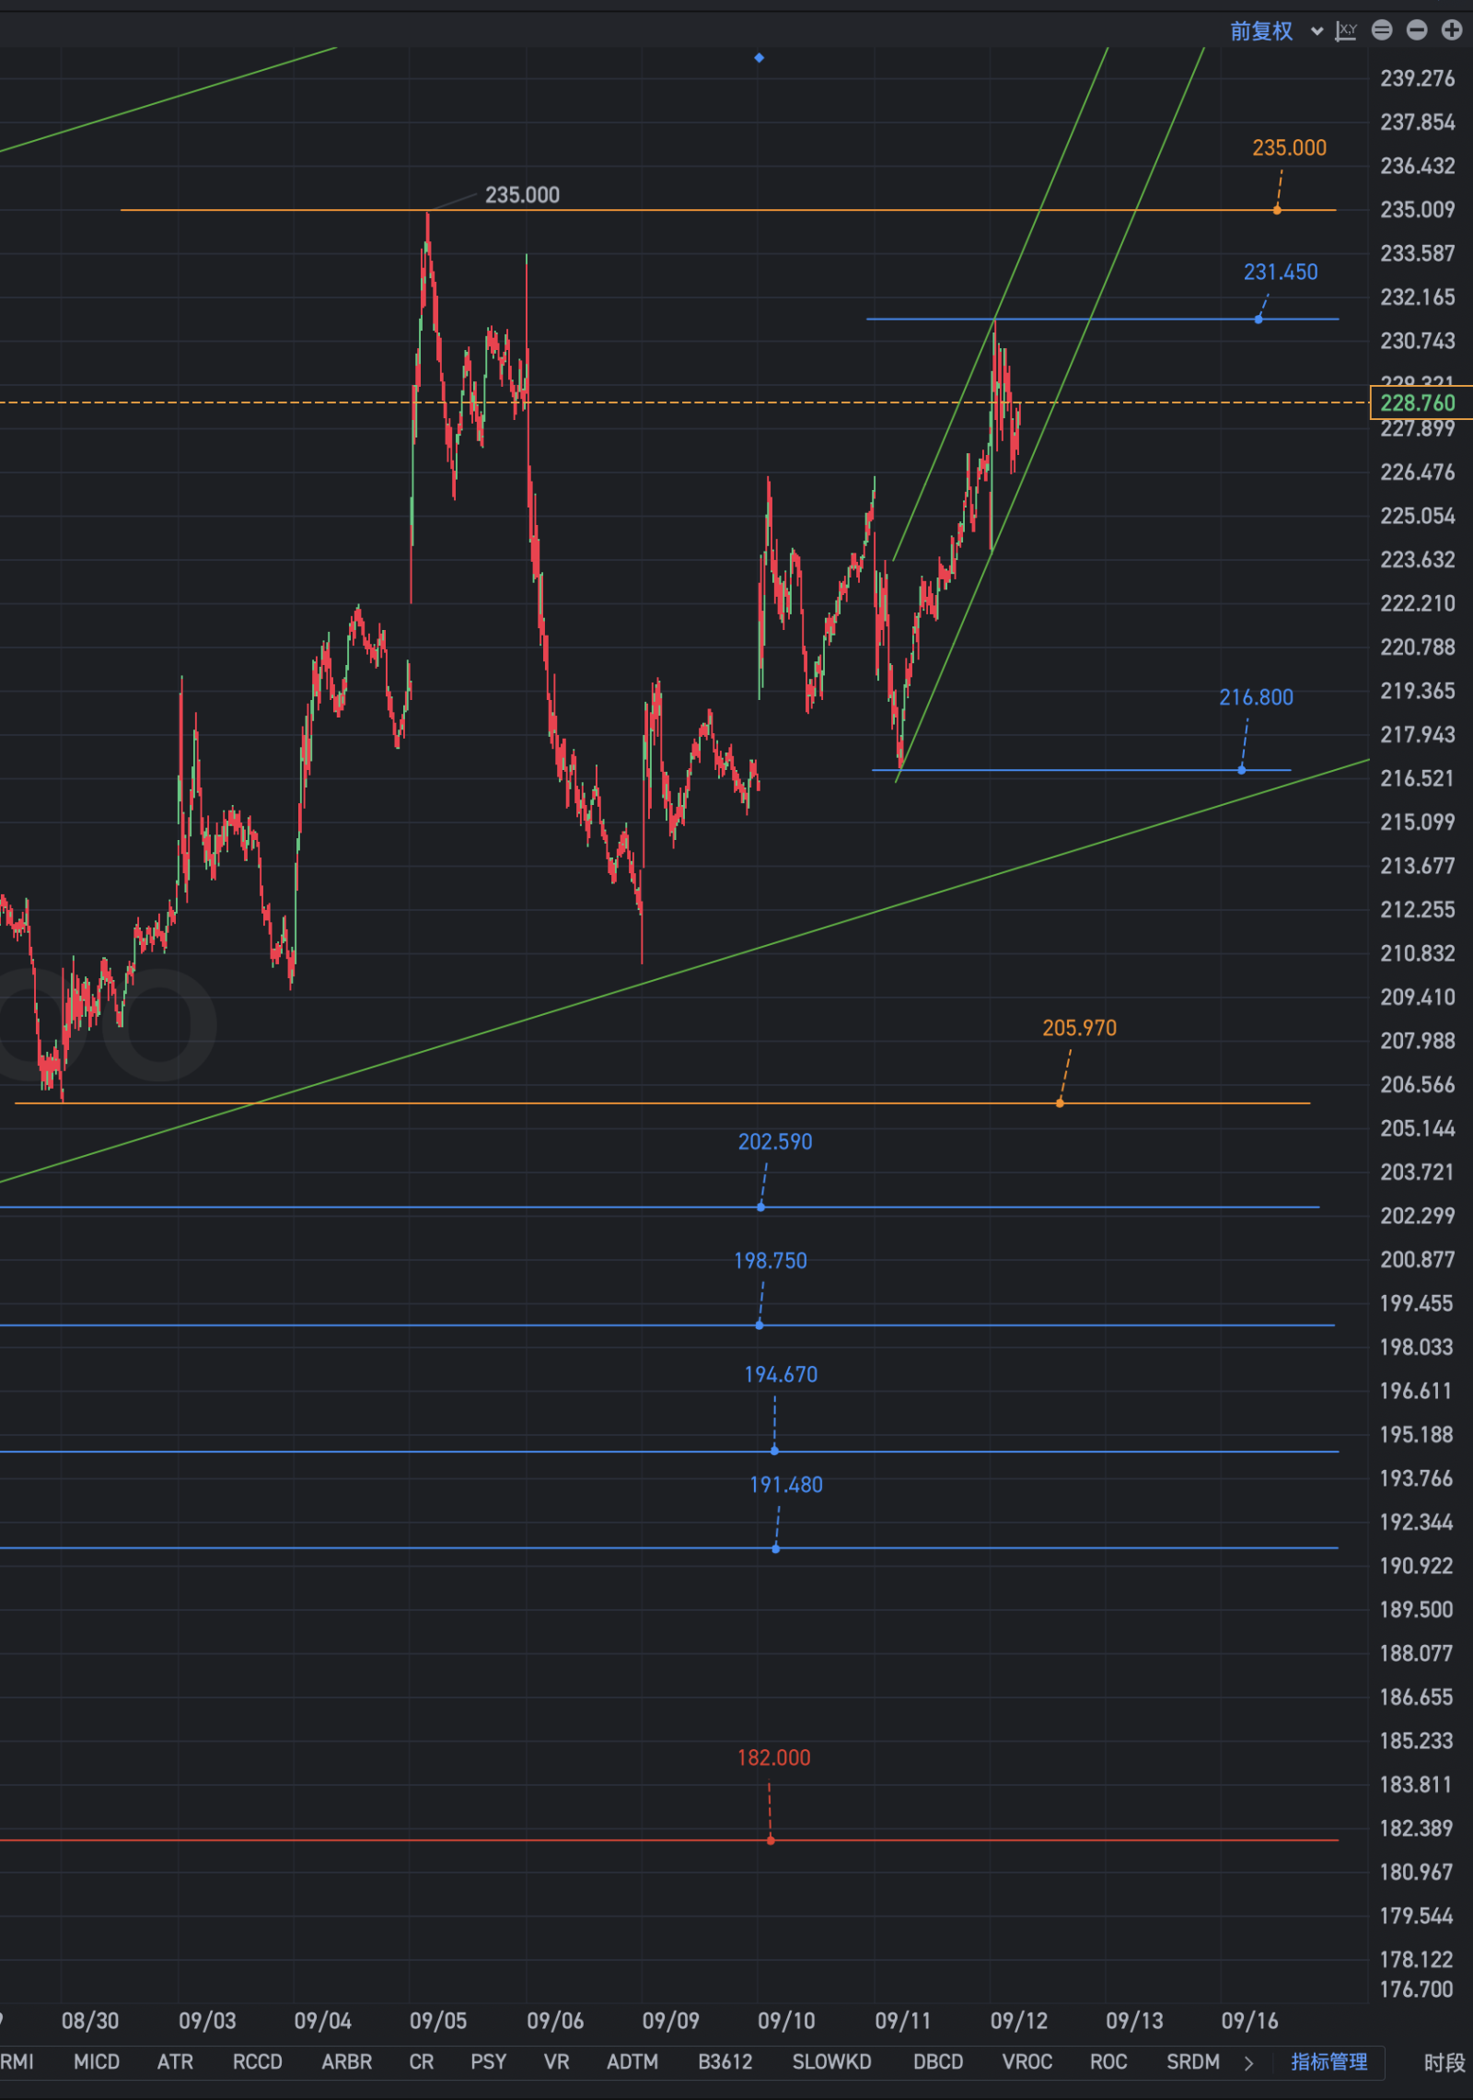This screenshot has height=2100, width=1473.
Task: Click the 09/04 date label
Action: click(x=323, y=2021)
